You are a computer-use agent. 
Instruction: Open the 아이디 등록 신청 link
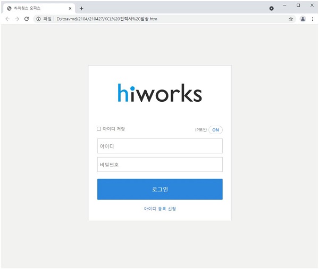pyautogui.click(x=160, y=209)
